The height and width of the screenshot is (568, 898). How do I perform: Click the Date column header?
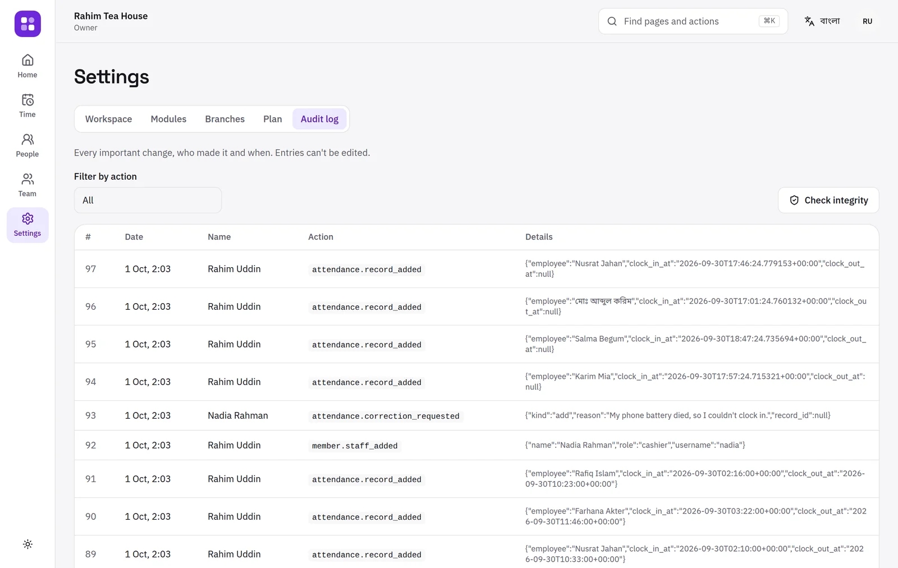point(134,237)
